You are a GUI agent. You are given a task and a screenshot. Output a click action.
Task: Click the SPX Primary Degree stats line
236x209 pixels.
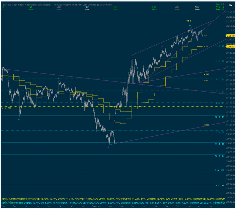click(x=113, y=199)
